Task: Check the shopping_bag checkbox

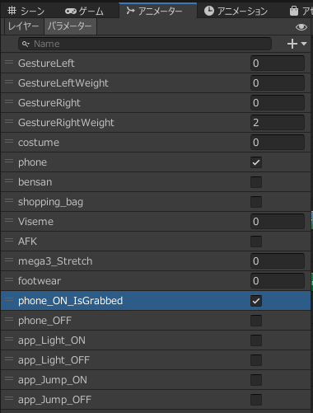Action: [x=256, y=202]
